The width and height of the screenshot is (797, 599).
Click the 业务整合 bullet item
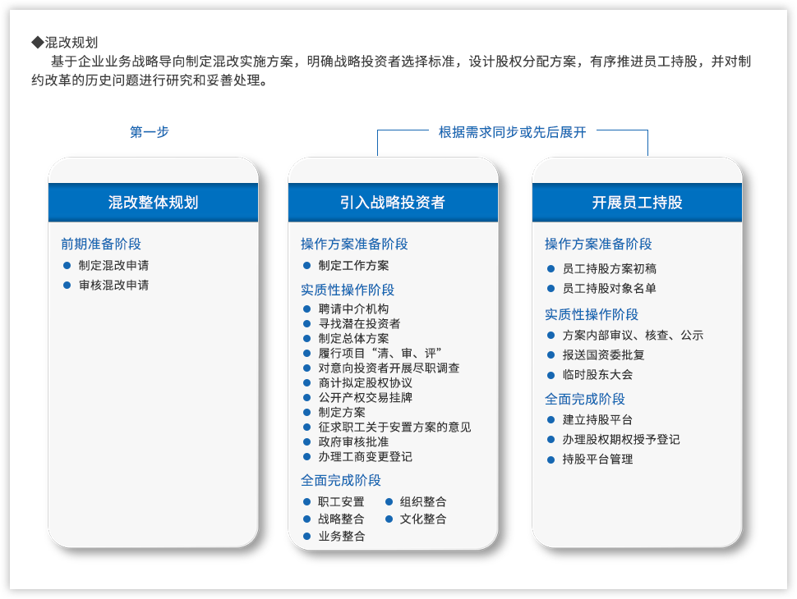tap(342, 537)
